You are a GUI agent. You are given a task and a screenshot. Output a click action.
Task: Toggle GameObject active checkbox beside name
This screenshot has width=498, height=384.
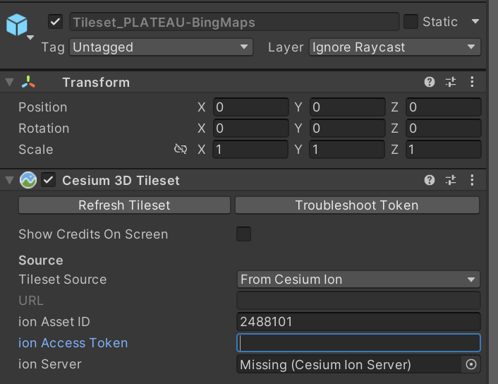pyautogui.click(x=55, y=22)
